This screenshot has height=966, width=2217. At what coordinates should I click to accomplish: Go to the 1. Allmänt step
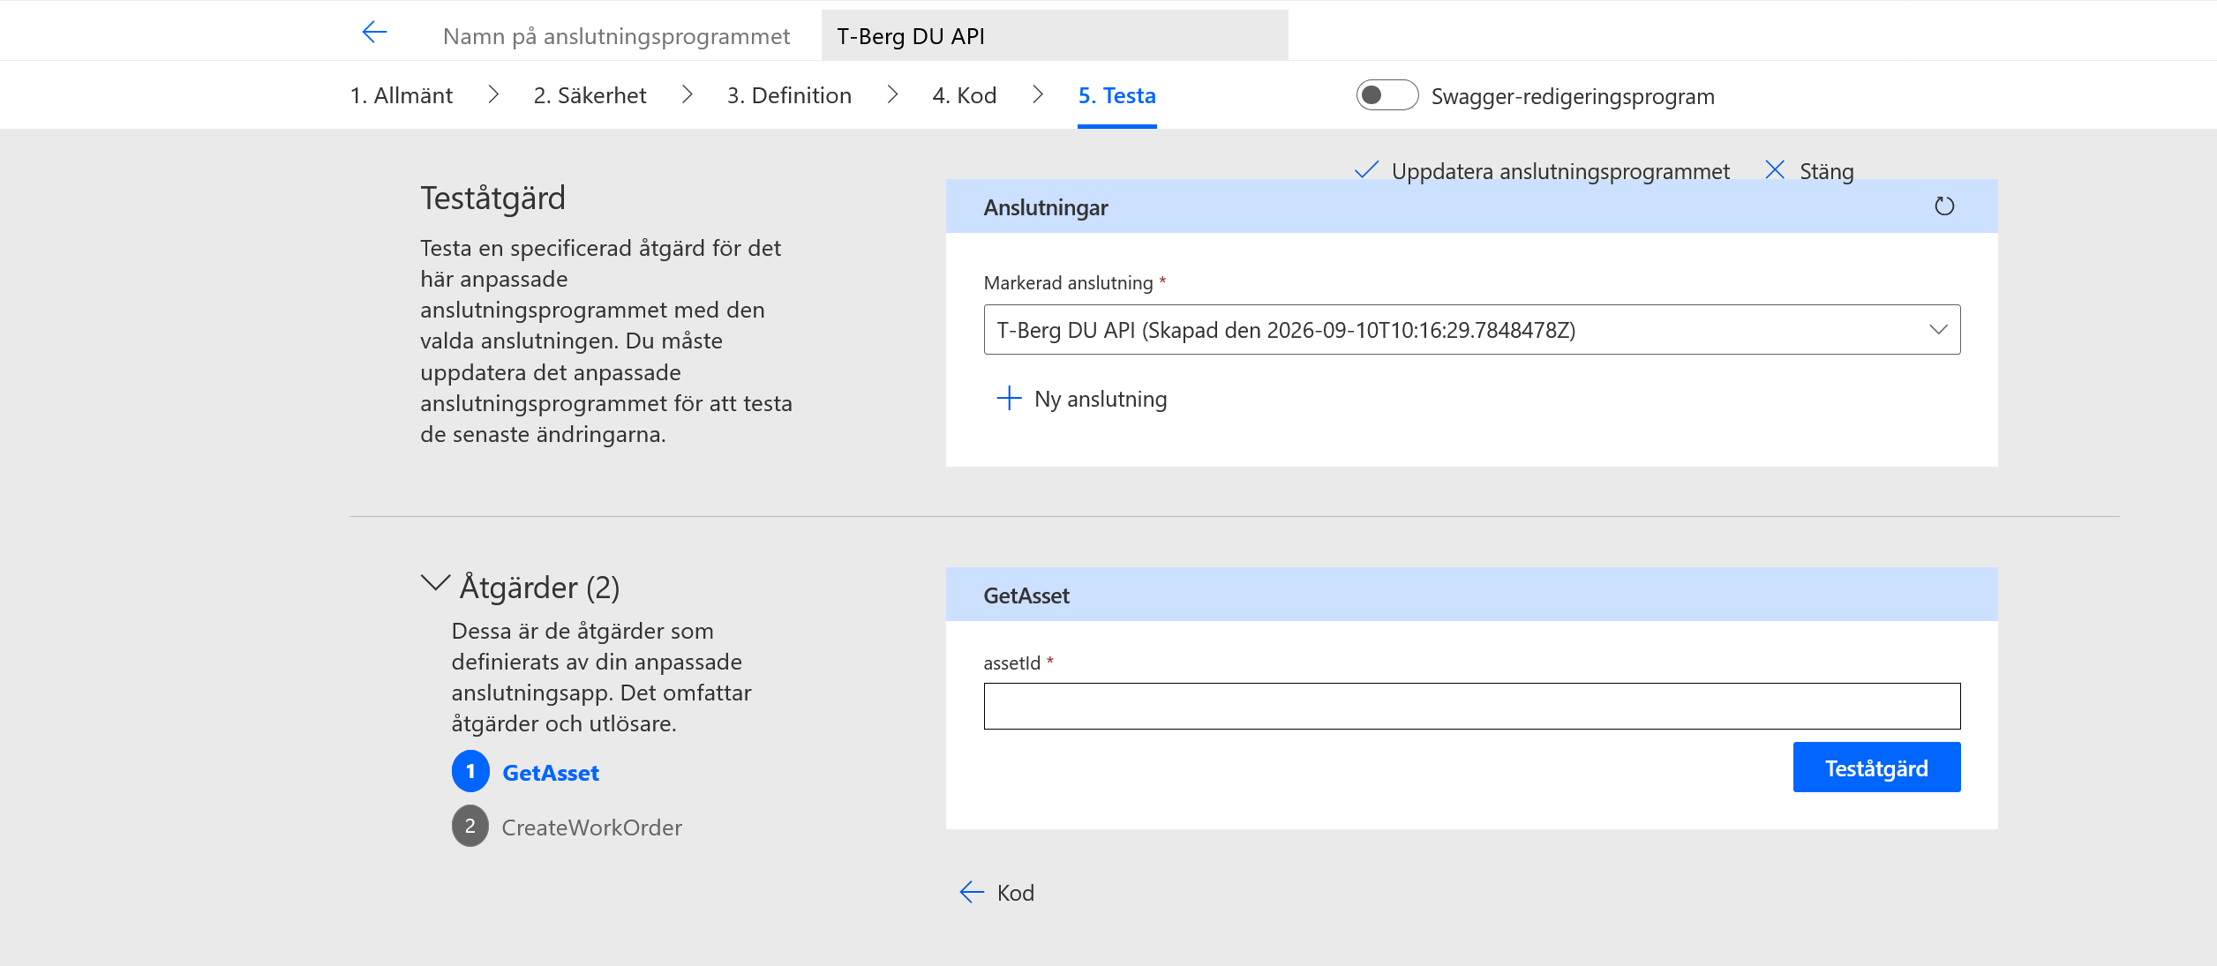[402, 95]
